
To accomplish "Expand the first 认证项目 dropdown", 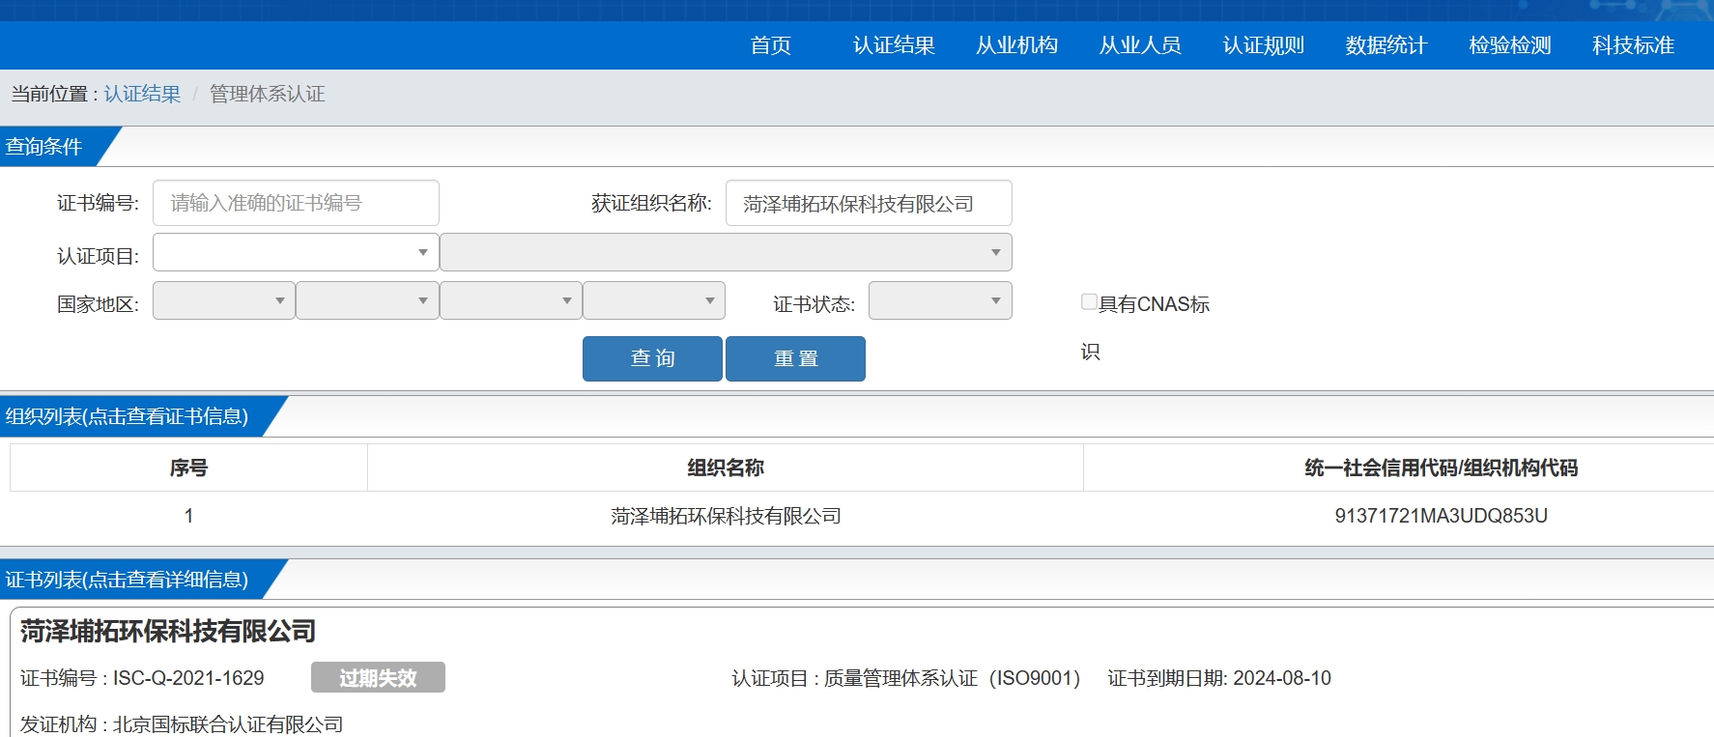I will [x=296, y=252].
